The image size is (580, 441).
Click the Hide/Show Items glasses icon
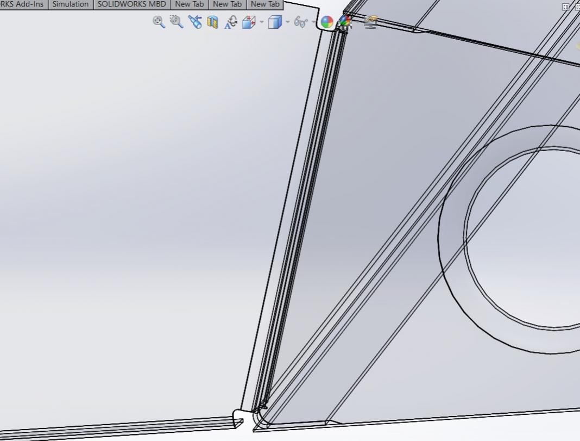(300, 22)
